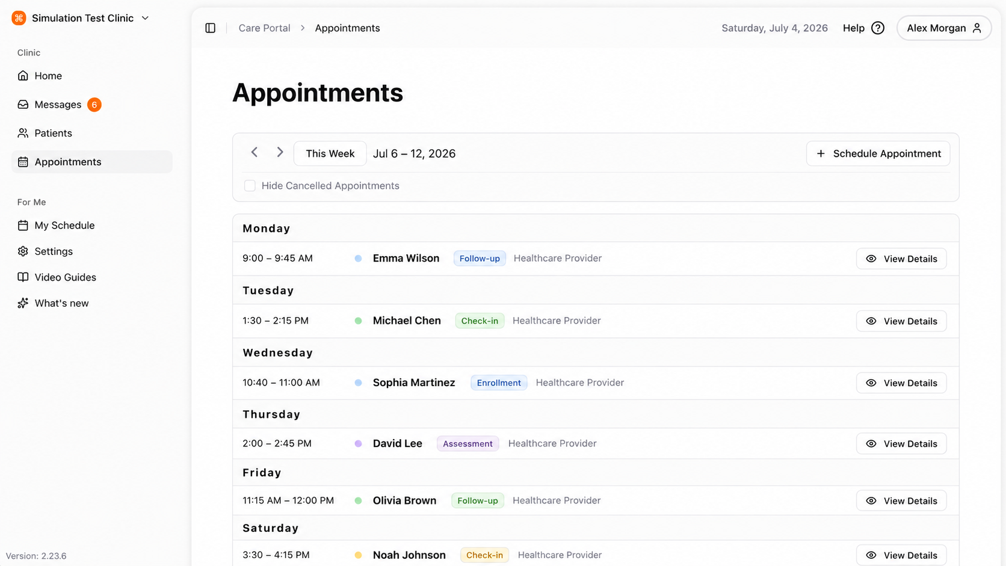
Task: Click the Jul 6 – 12, 2026 date range
Action: tap(414, 153)
